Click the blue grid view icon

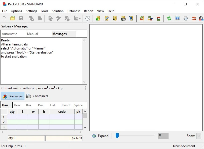[x=177, y=19]
